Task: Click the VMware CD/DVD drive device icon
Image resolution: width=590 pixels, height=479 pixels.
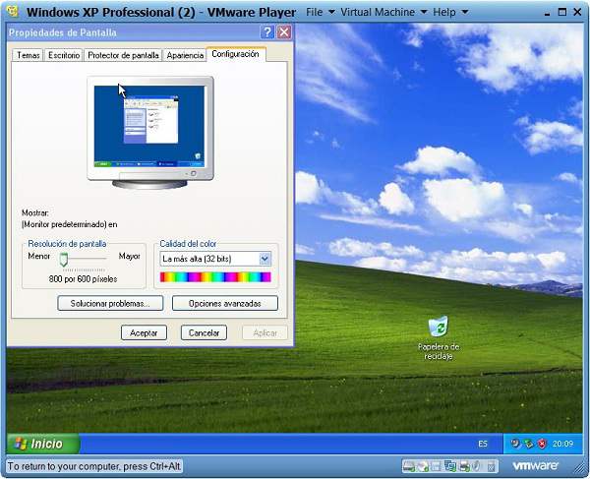Action: [x=423, y=466]
